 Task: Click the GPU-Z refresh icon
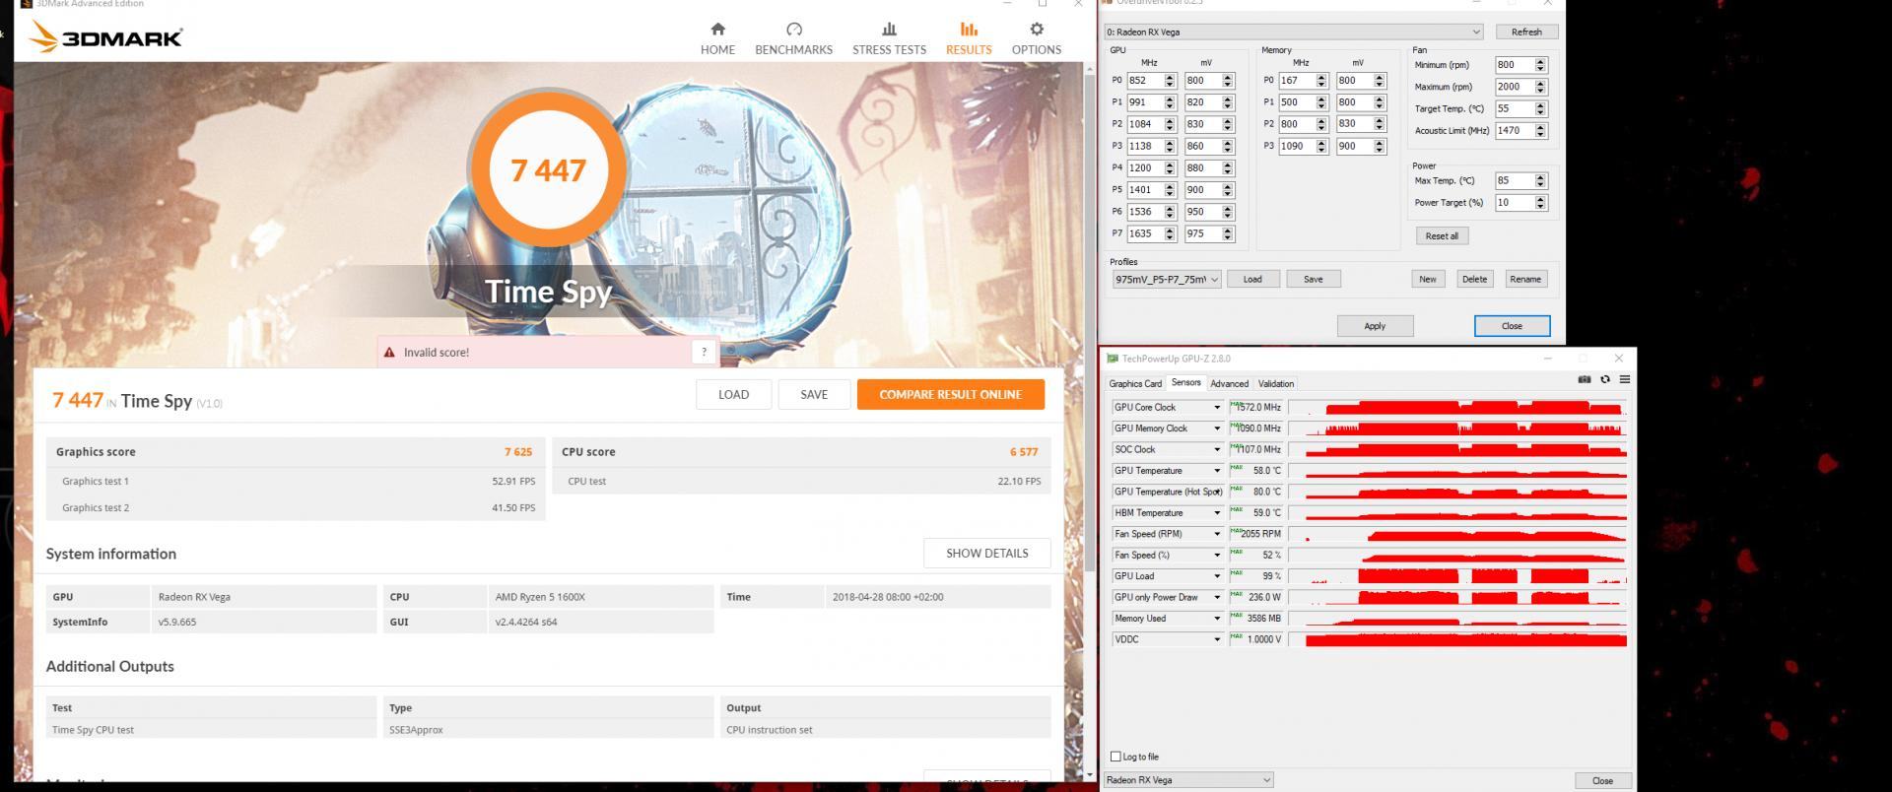click(1605, 379)
